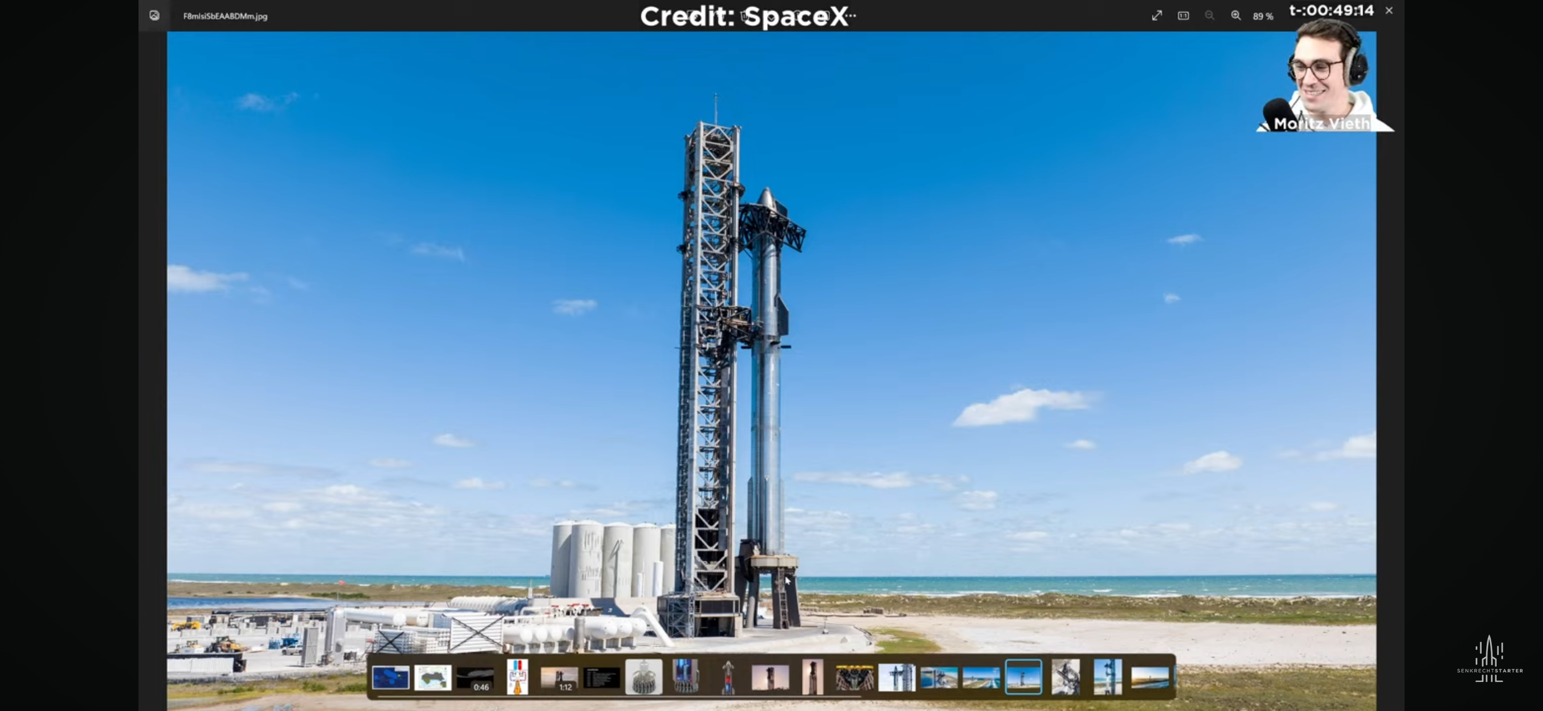Screen dimensions: 1543x711
Task: Open the three-dots more options menu
Action: [851, 15]
